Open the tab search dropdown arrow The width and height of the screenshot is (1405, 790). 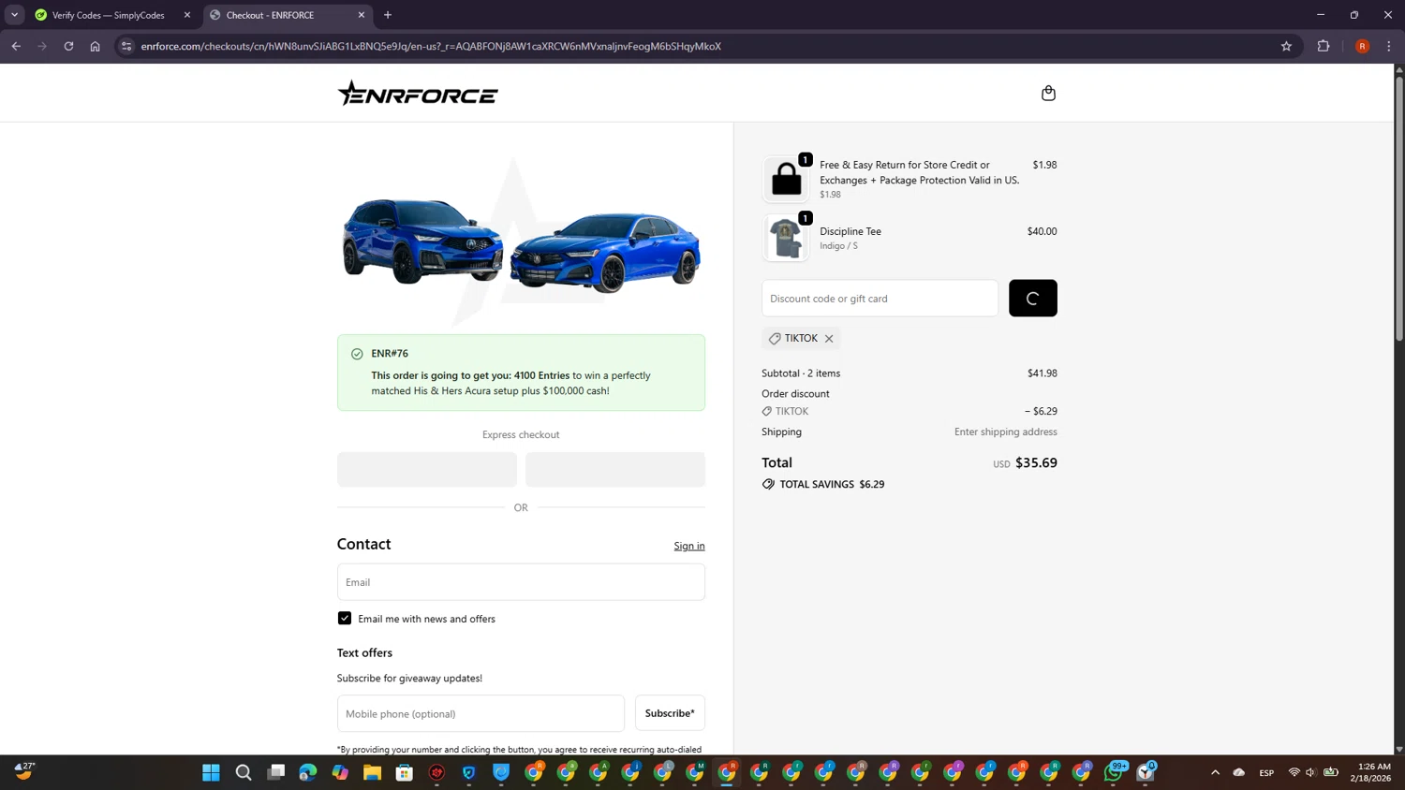[x=14, y=15]
